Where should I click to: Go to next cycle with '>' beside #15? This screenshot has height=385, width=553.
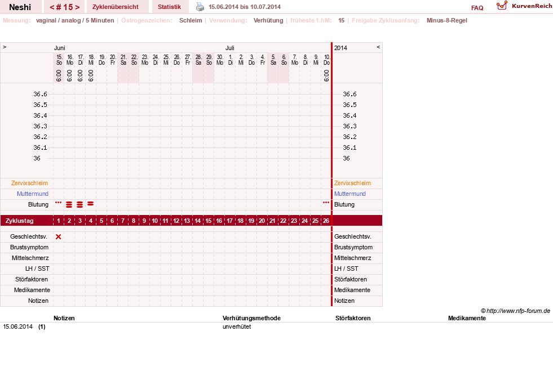(77, 7)
